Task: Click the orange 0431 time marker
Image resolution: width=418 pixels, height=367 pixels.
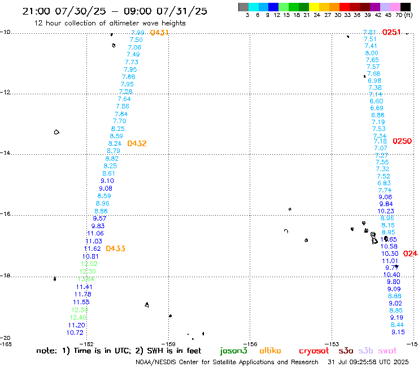Action: coord(159,33)
